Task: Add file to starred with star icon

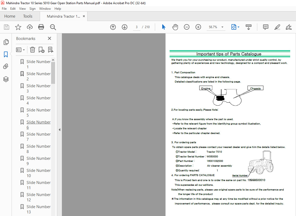Action: (x=18, y=27)
